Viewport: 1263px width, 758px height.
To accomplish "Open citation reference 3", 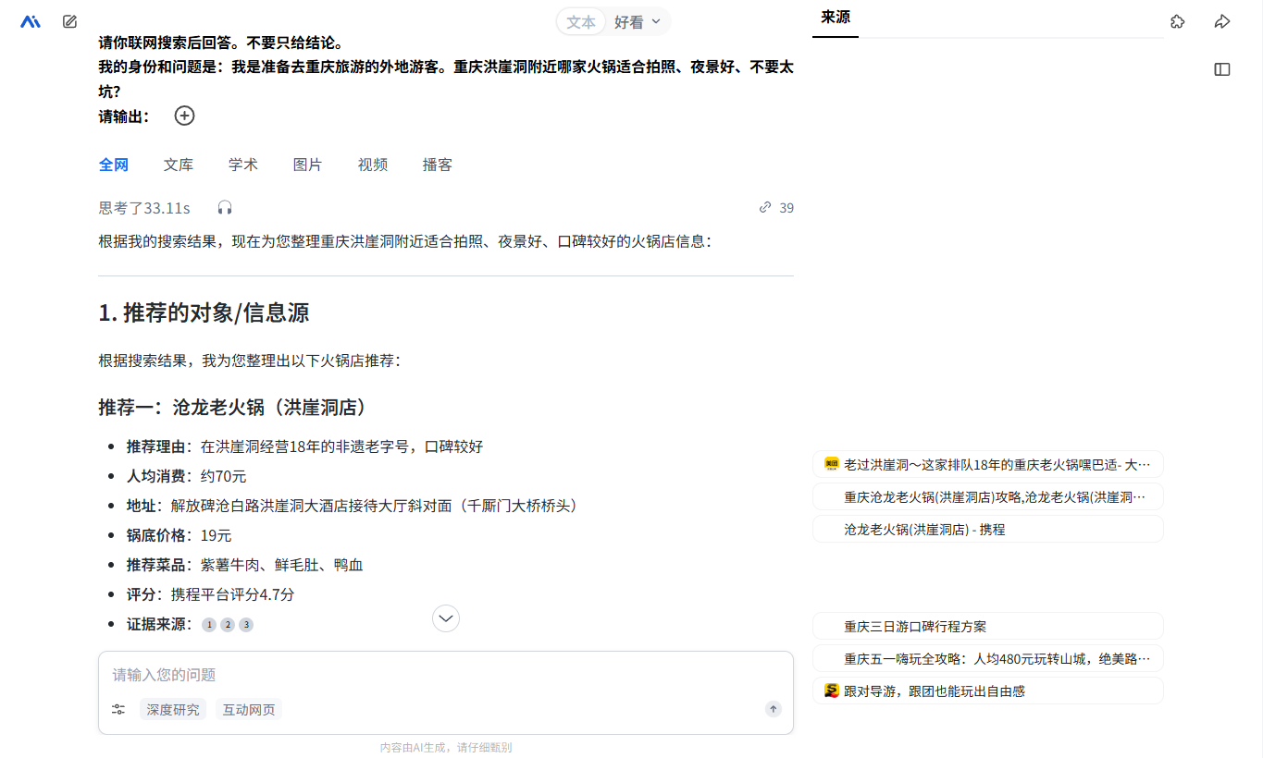I will click(246, 625).
